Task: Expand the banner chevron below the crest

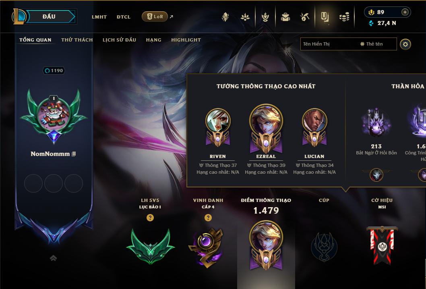Action: tap(54, 258)
